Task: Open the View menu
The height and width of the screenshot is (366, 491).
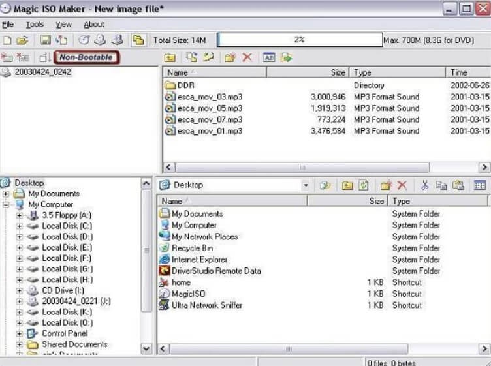Action: tap(63, 24)
